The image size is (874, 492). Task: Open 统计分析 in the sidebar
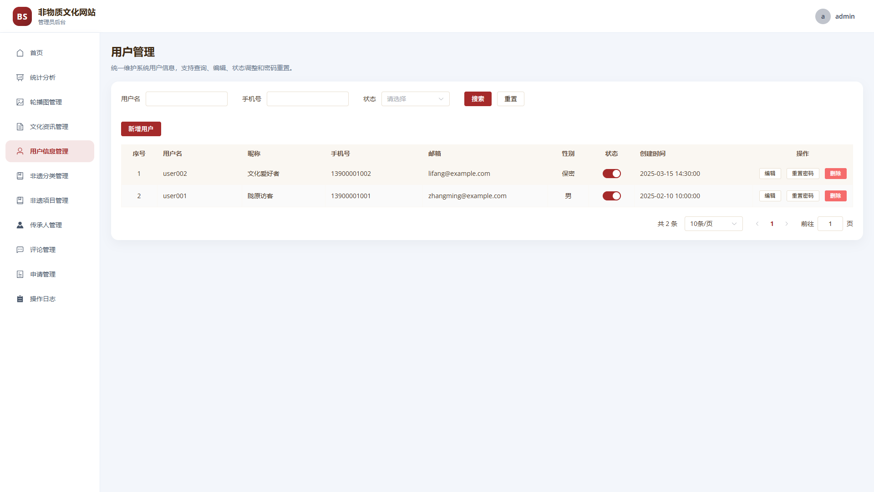point(50,77)
